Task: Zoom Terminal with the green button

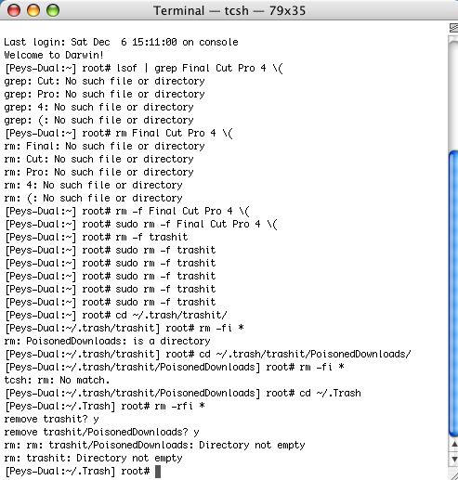Action: [x=53, y=10]
